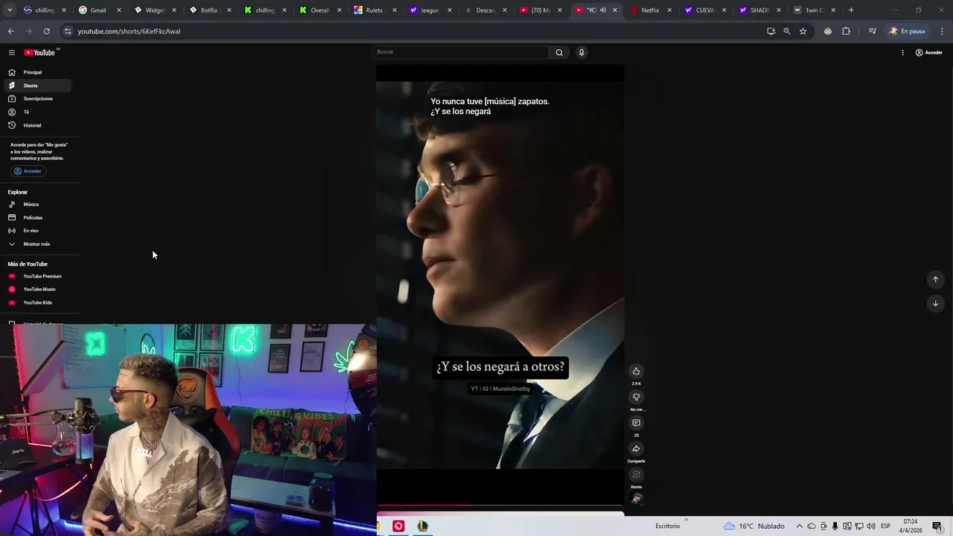Click the Acceder button in the sidebar
This screenshot has width=953, height=536.
[28, 171]
